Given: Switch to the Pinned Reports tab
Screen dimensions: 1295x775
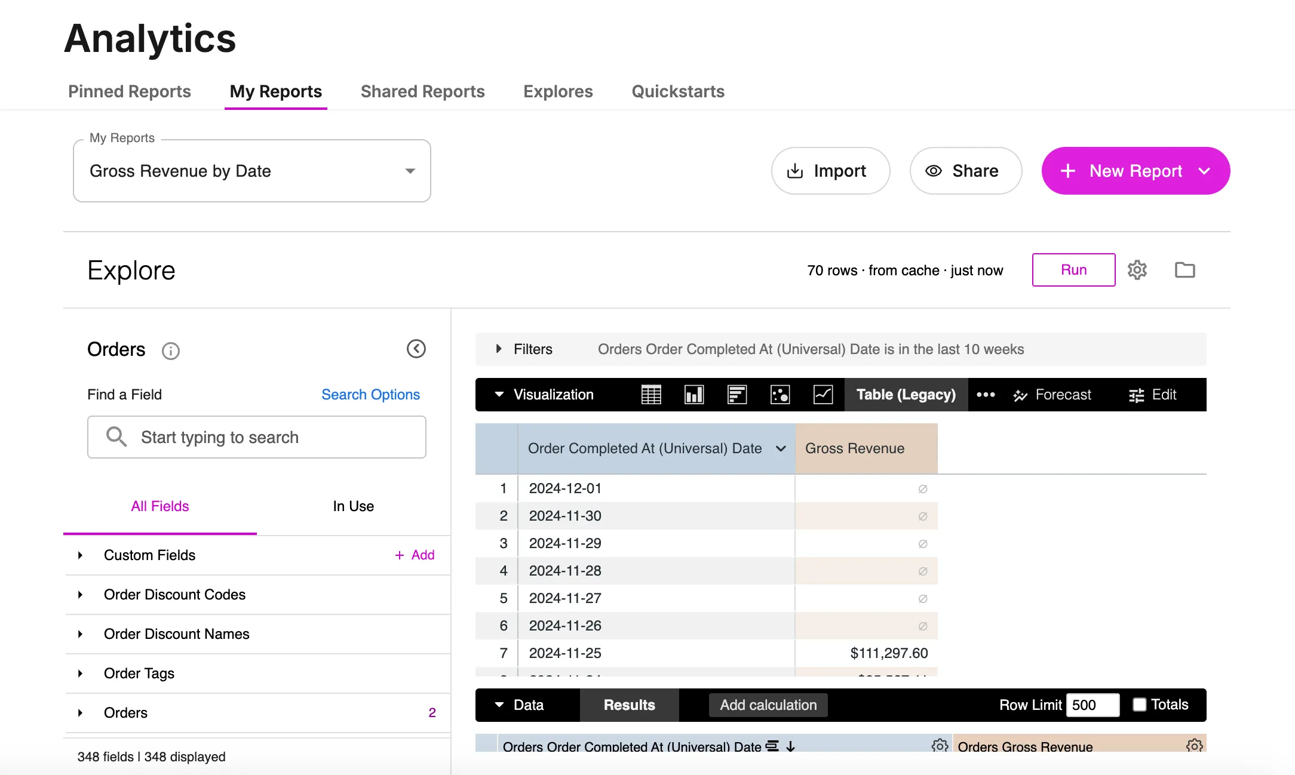Looking at the screenshot, I should tap(130, 91).
